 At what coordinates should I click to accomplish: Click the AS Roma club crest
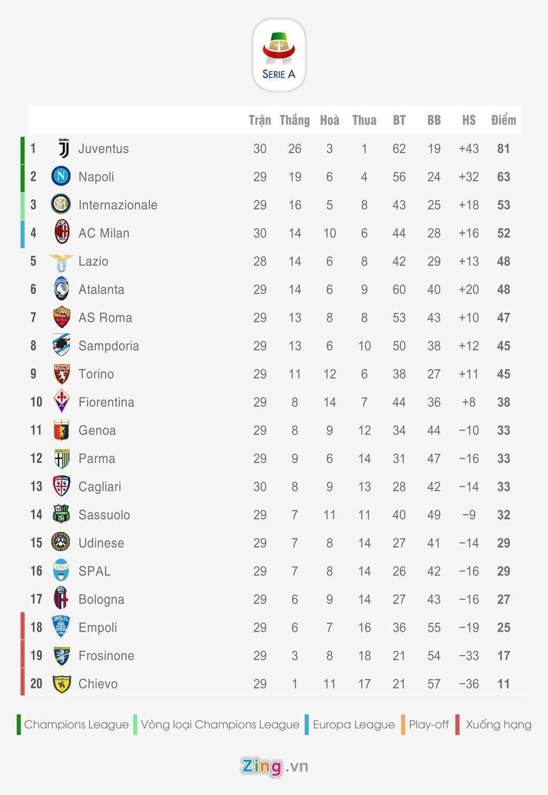click(62, 317)
